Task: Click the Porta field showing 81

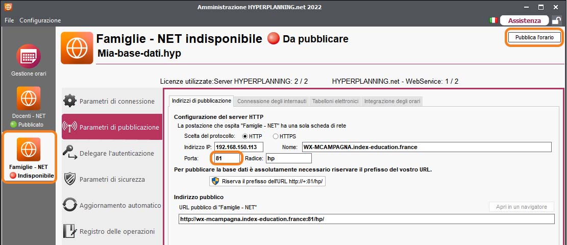Action: pos(227,158)
